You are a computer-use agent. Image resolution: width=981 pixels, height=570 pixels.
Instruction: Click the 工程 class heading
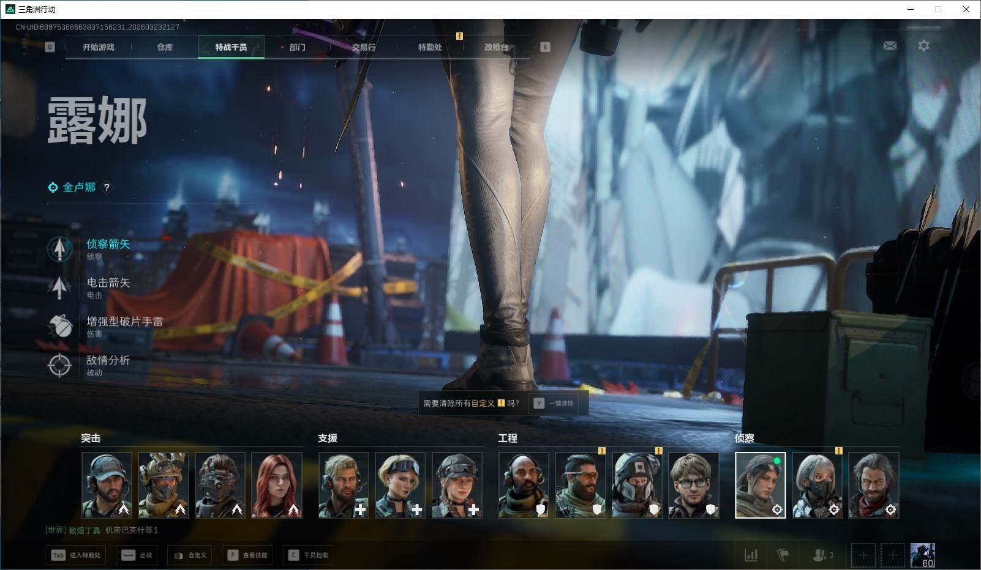click(508, 438)
